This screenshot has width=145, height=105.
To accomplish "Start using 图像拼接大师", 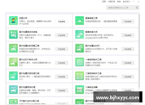I will 128,35.
